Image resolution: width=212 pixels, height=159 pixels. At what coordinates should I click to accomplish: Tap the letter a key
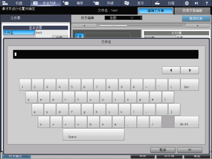(x=38, y=109)
